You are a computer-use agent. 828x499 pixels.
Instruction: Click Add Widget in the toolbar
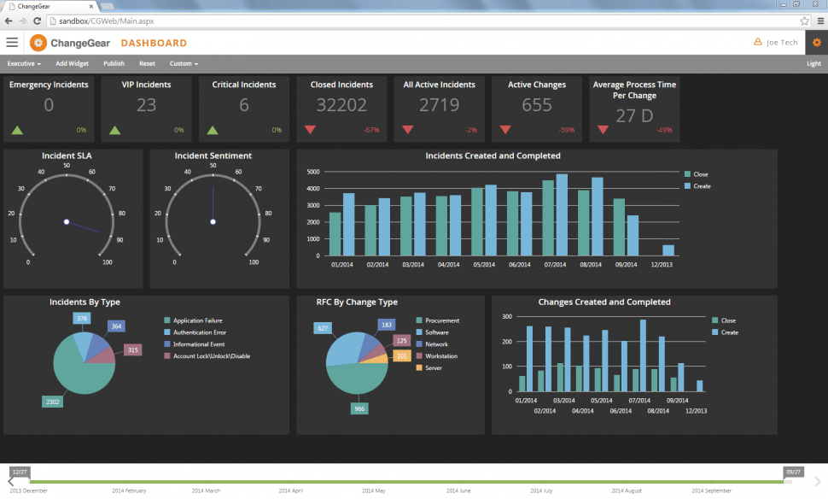72,63
